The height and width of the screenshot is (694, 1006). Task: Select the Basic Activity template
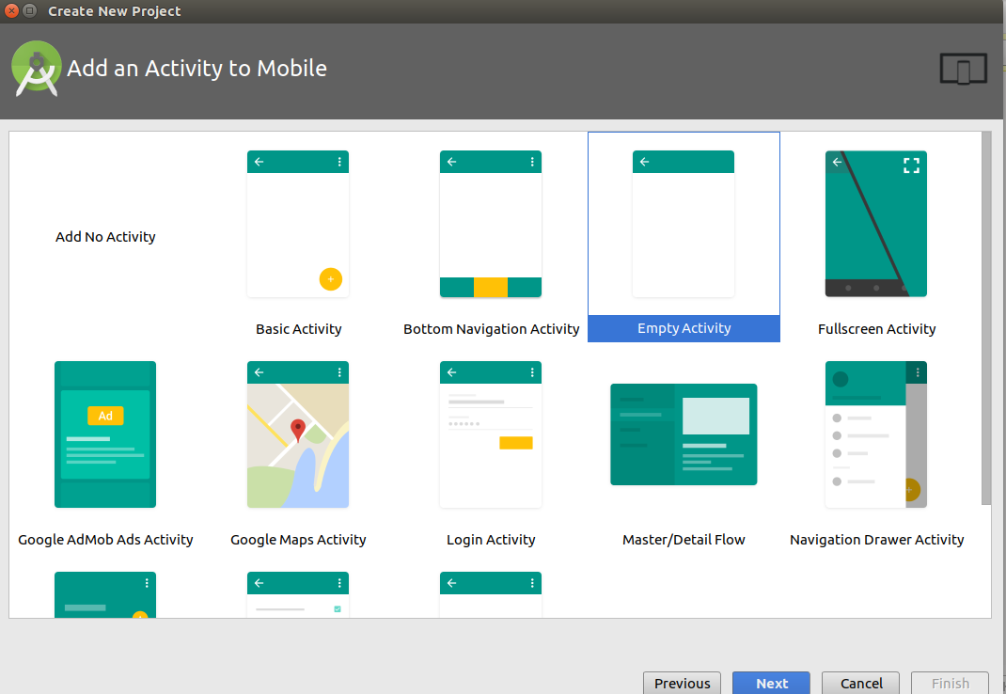(x=298, y=224)
